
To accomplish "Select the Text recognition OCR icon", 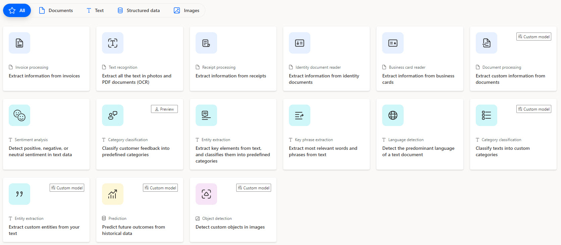I will (113, 43).
